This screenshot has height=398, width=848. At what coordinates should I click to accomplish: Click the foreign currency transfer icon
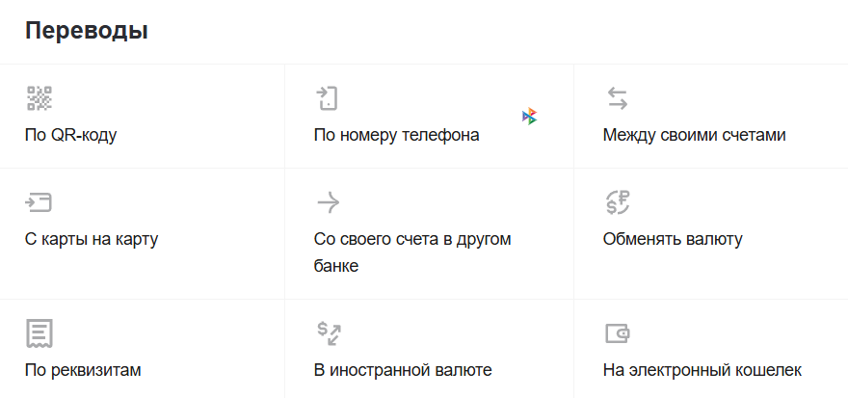pos(329,333)
